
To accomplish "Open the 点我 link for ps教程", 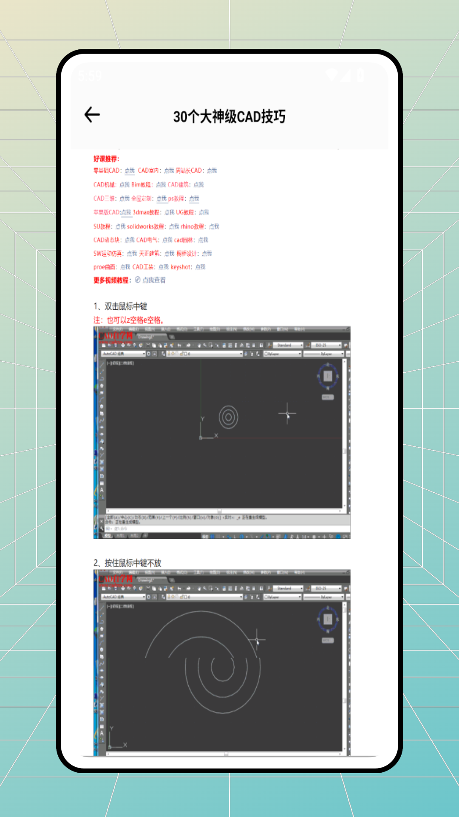I will 194,199.
